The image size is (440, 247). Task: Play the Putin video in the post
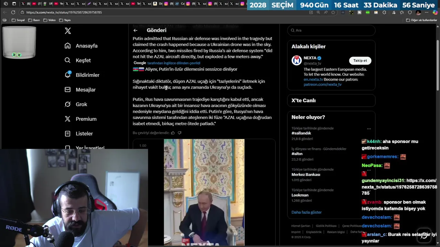pyautogui.click(x=204, y=192)
